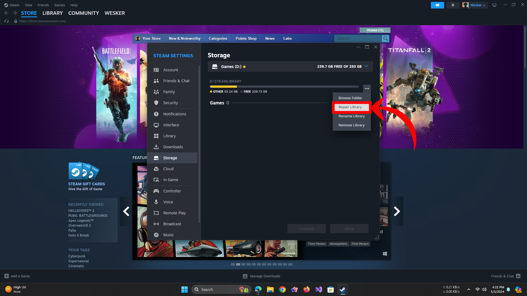This screenshot has width=527, height=296.
Task: Click the second featured carousel dot
Action: (x=238, y=264)
